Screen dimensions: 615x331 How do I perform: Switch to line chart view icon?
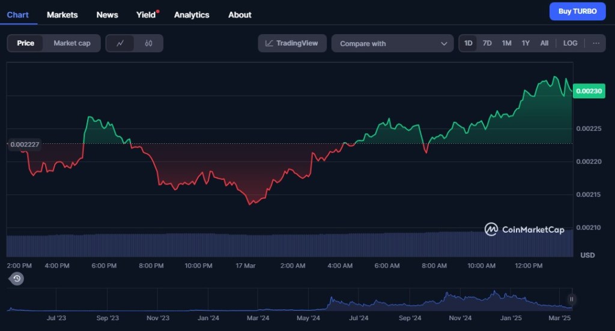click(120, 43)
